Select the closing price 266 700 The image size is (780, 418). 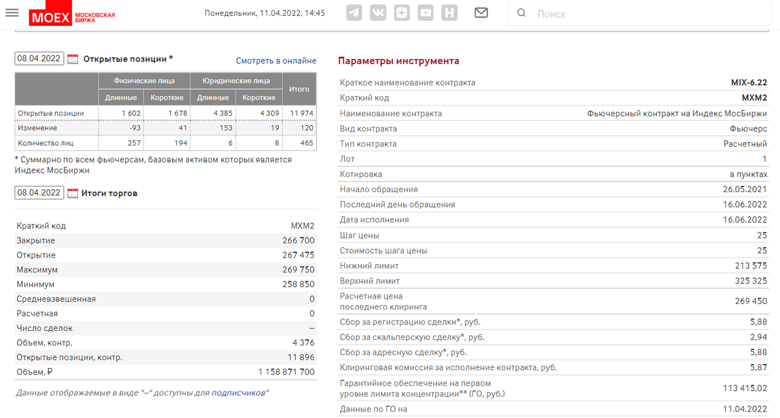pos(299,240)
